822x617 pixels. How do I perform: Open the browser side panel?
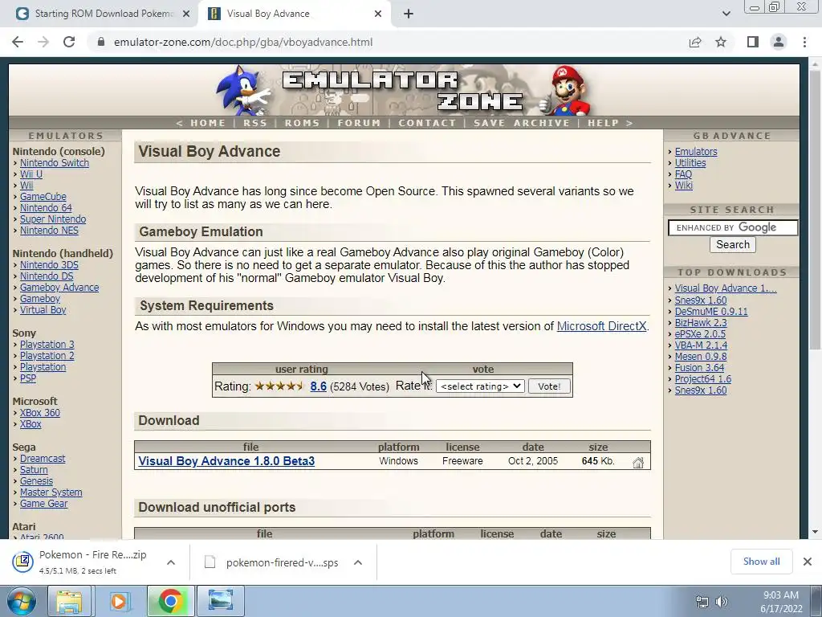tap(753, 42)
